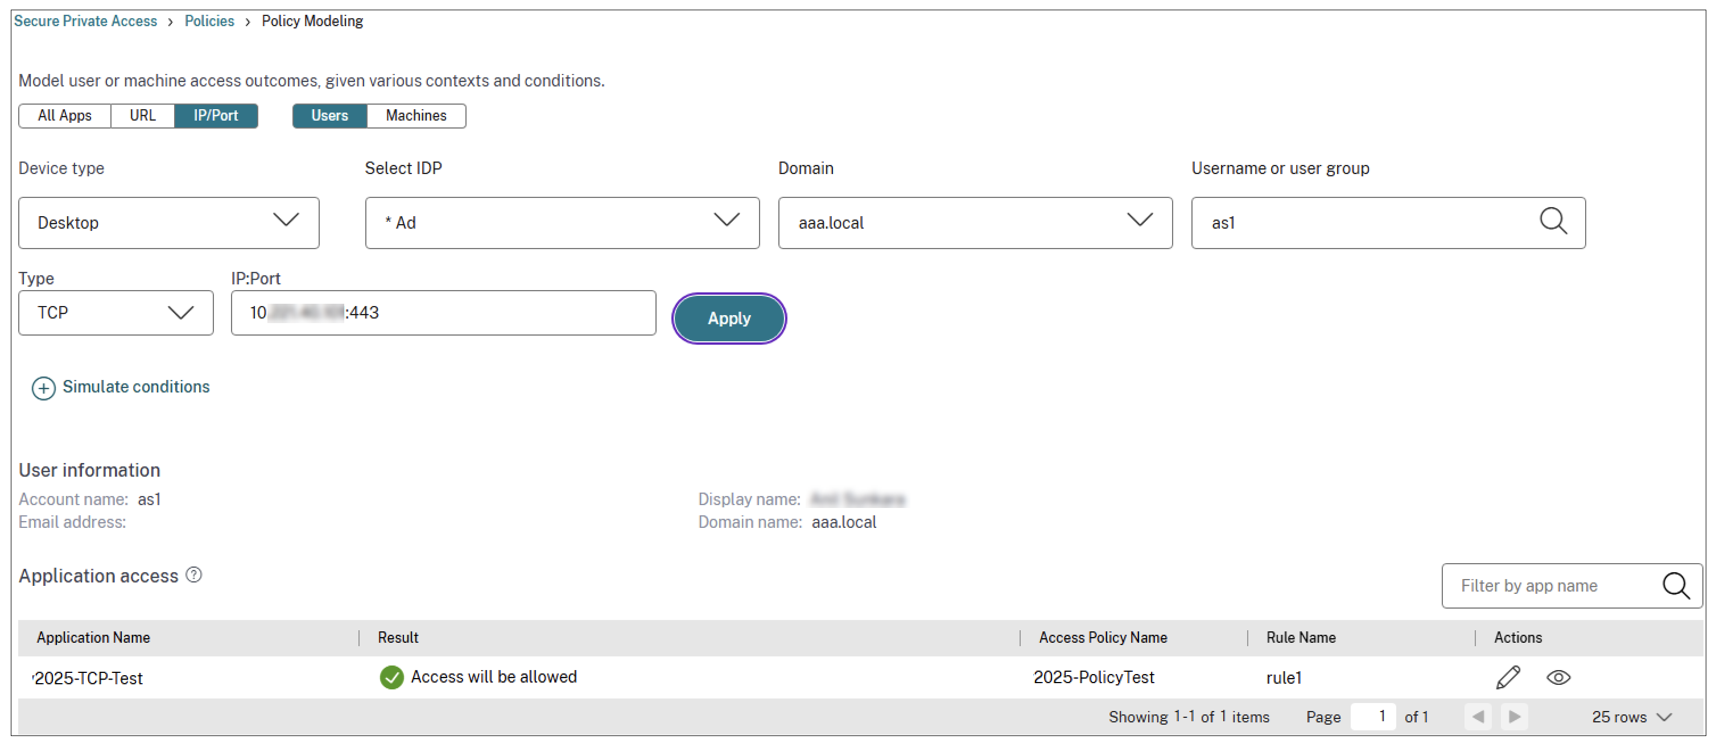
Task: Click the plus icon beside Simulate conditions
Action: tap(43, 388)
